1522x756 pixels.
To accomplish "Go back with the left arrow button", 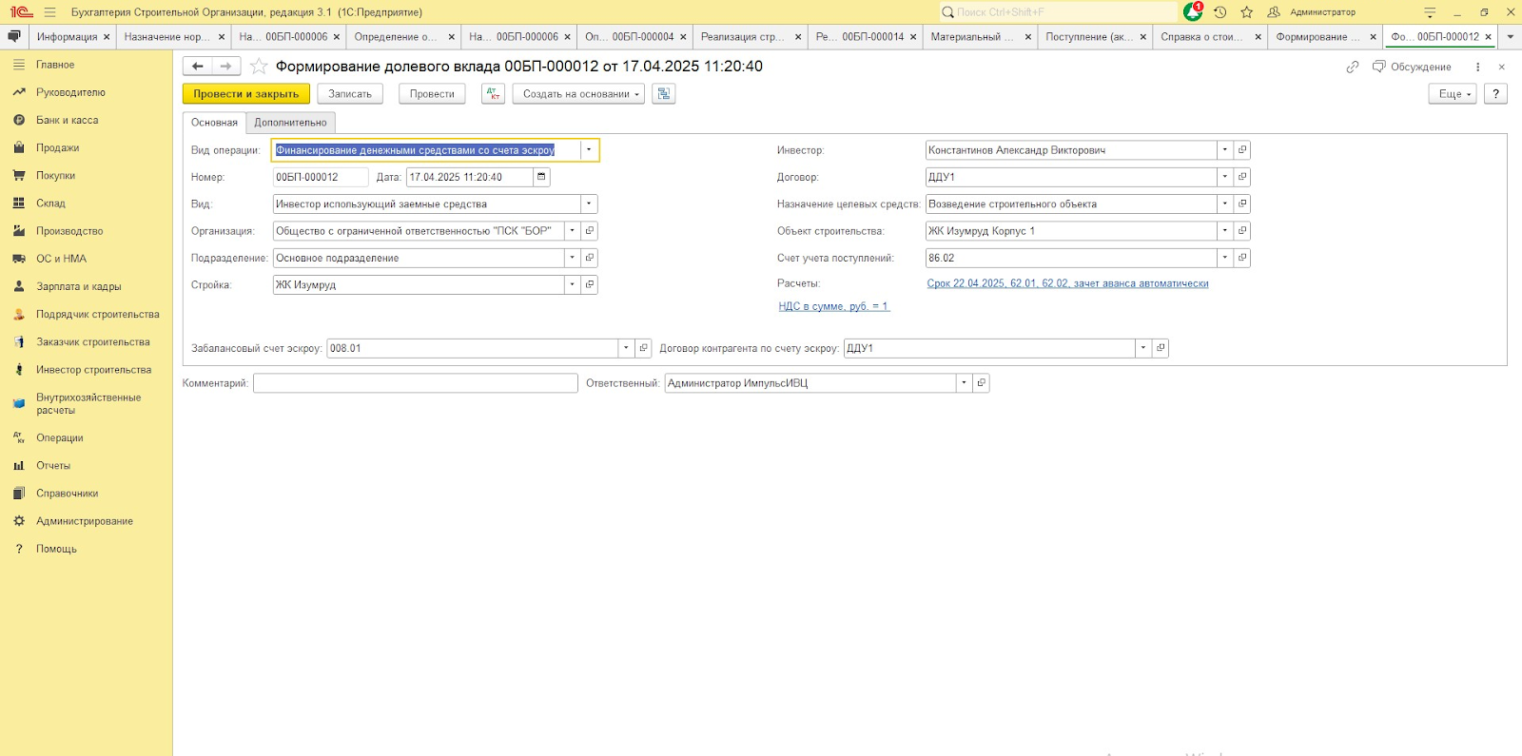I will click(x=197, y=67).
